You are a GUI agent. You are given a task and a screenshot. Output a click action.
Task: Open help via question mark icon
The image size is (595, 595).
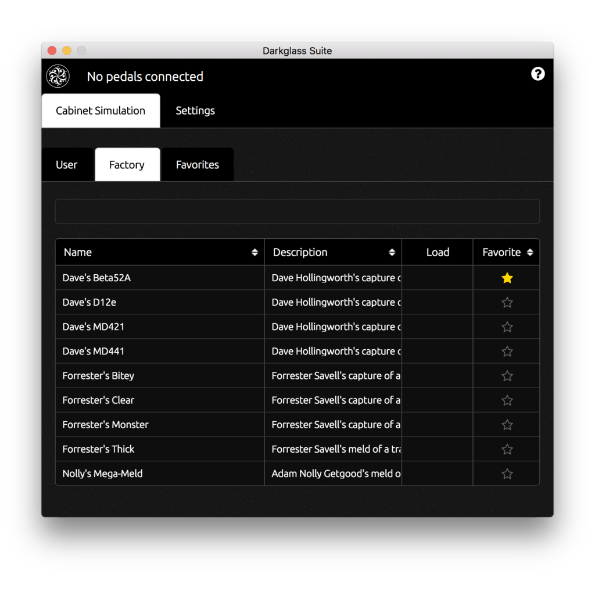tap(538, 74)
